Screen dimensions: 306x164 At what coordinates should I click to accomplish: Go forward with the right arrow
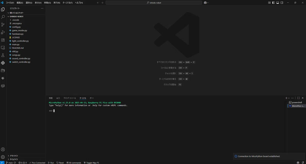102,3
